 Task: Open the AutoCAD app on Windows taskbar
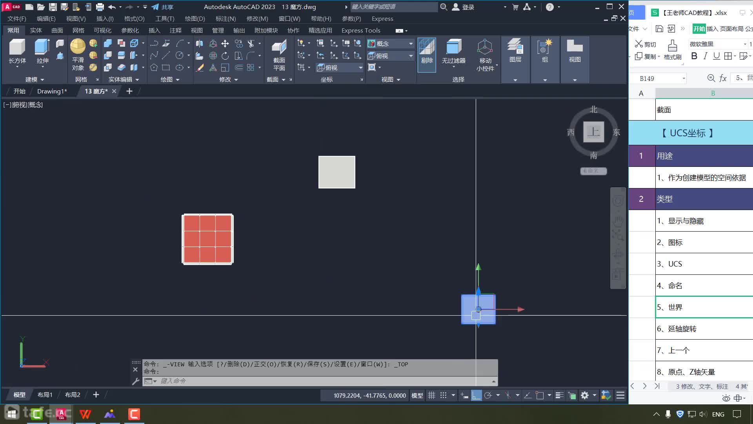click(61, 414)
